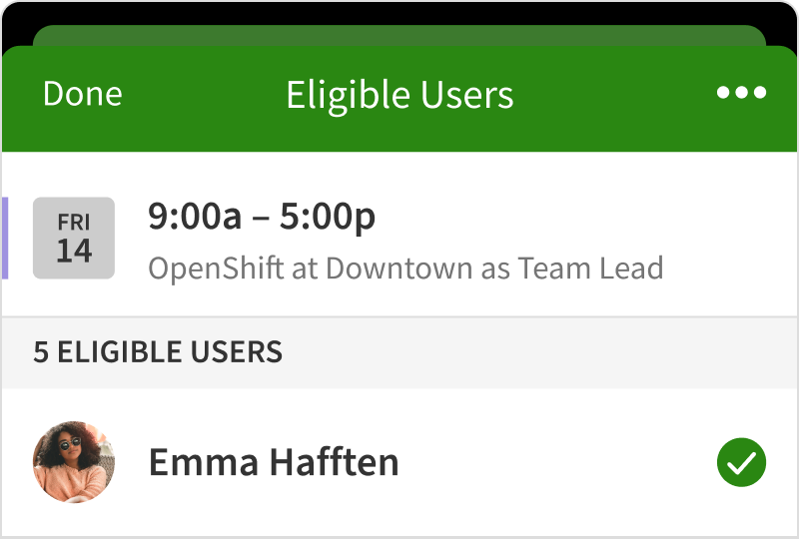Click the Eligible Users header title
Screen dimensions: 799x539
pos(399,95)
